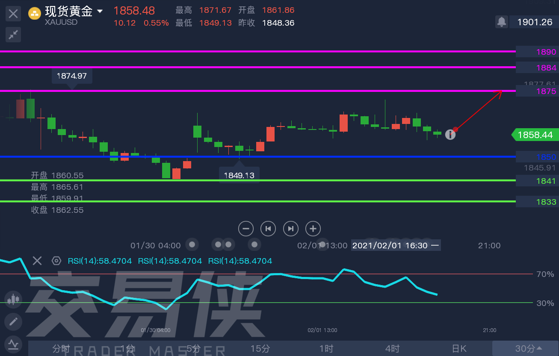Click the last price 1858.48 header

[x=134, y=11]
